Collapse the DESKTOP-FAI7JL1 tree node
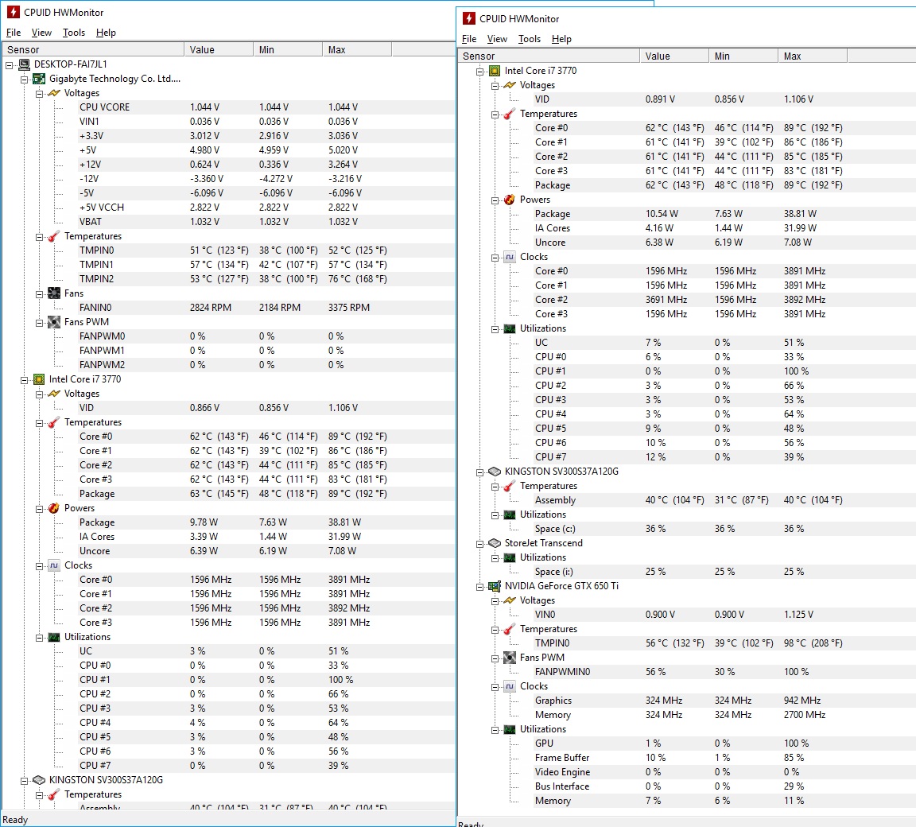Viewport: 916px width, 827px height. (10, 65)
